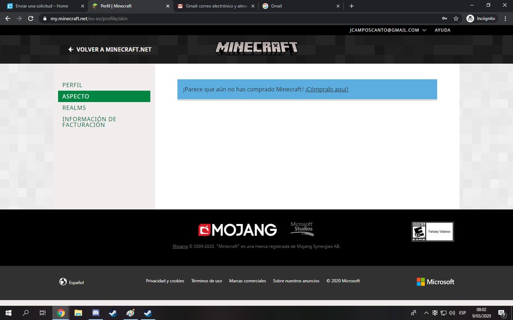This screenshot has width=513, height=320.
Task: Show hidden system tray icons
Action: [426, 313]
